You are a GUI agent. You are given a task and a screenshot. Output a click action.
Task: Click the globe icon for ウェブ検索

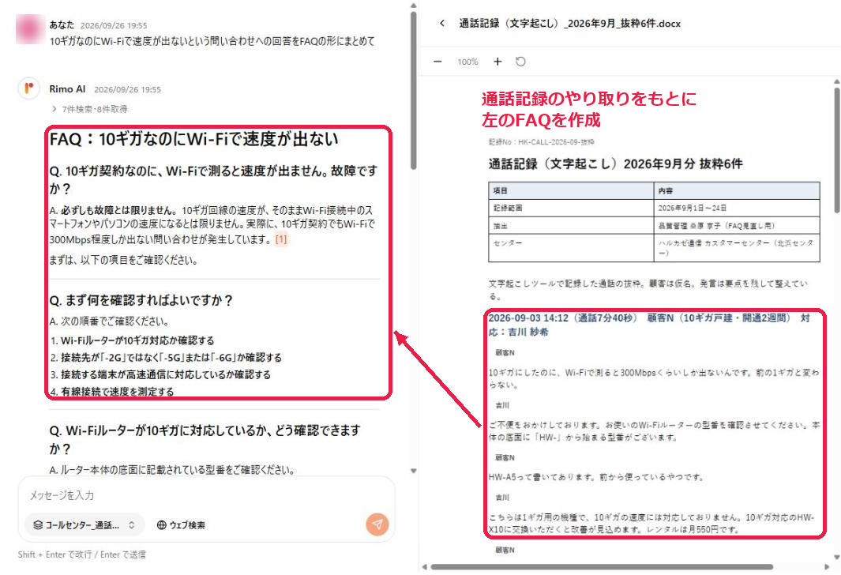point(161,525)
